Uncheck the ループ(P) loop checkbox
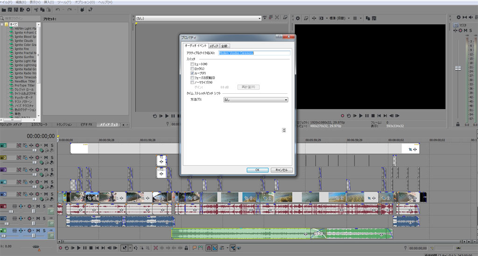This screenshot has height=256, width=478. coord(192,73)
